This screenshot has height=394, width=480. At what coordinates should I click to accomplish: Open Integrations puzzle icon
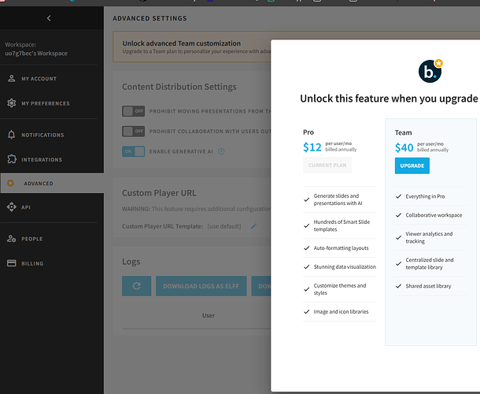[11, 159]
